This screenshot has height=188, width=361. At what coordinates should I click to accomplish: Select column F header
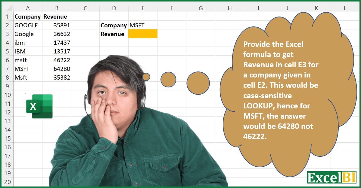click(172, 8)
